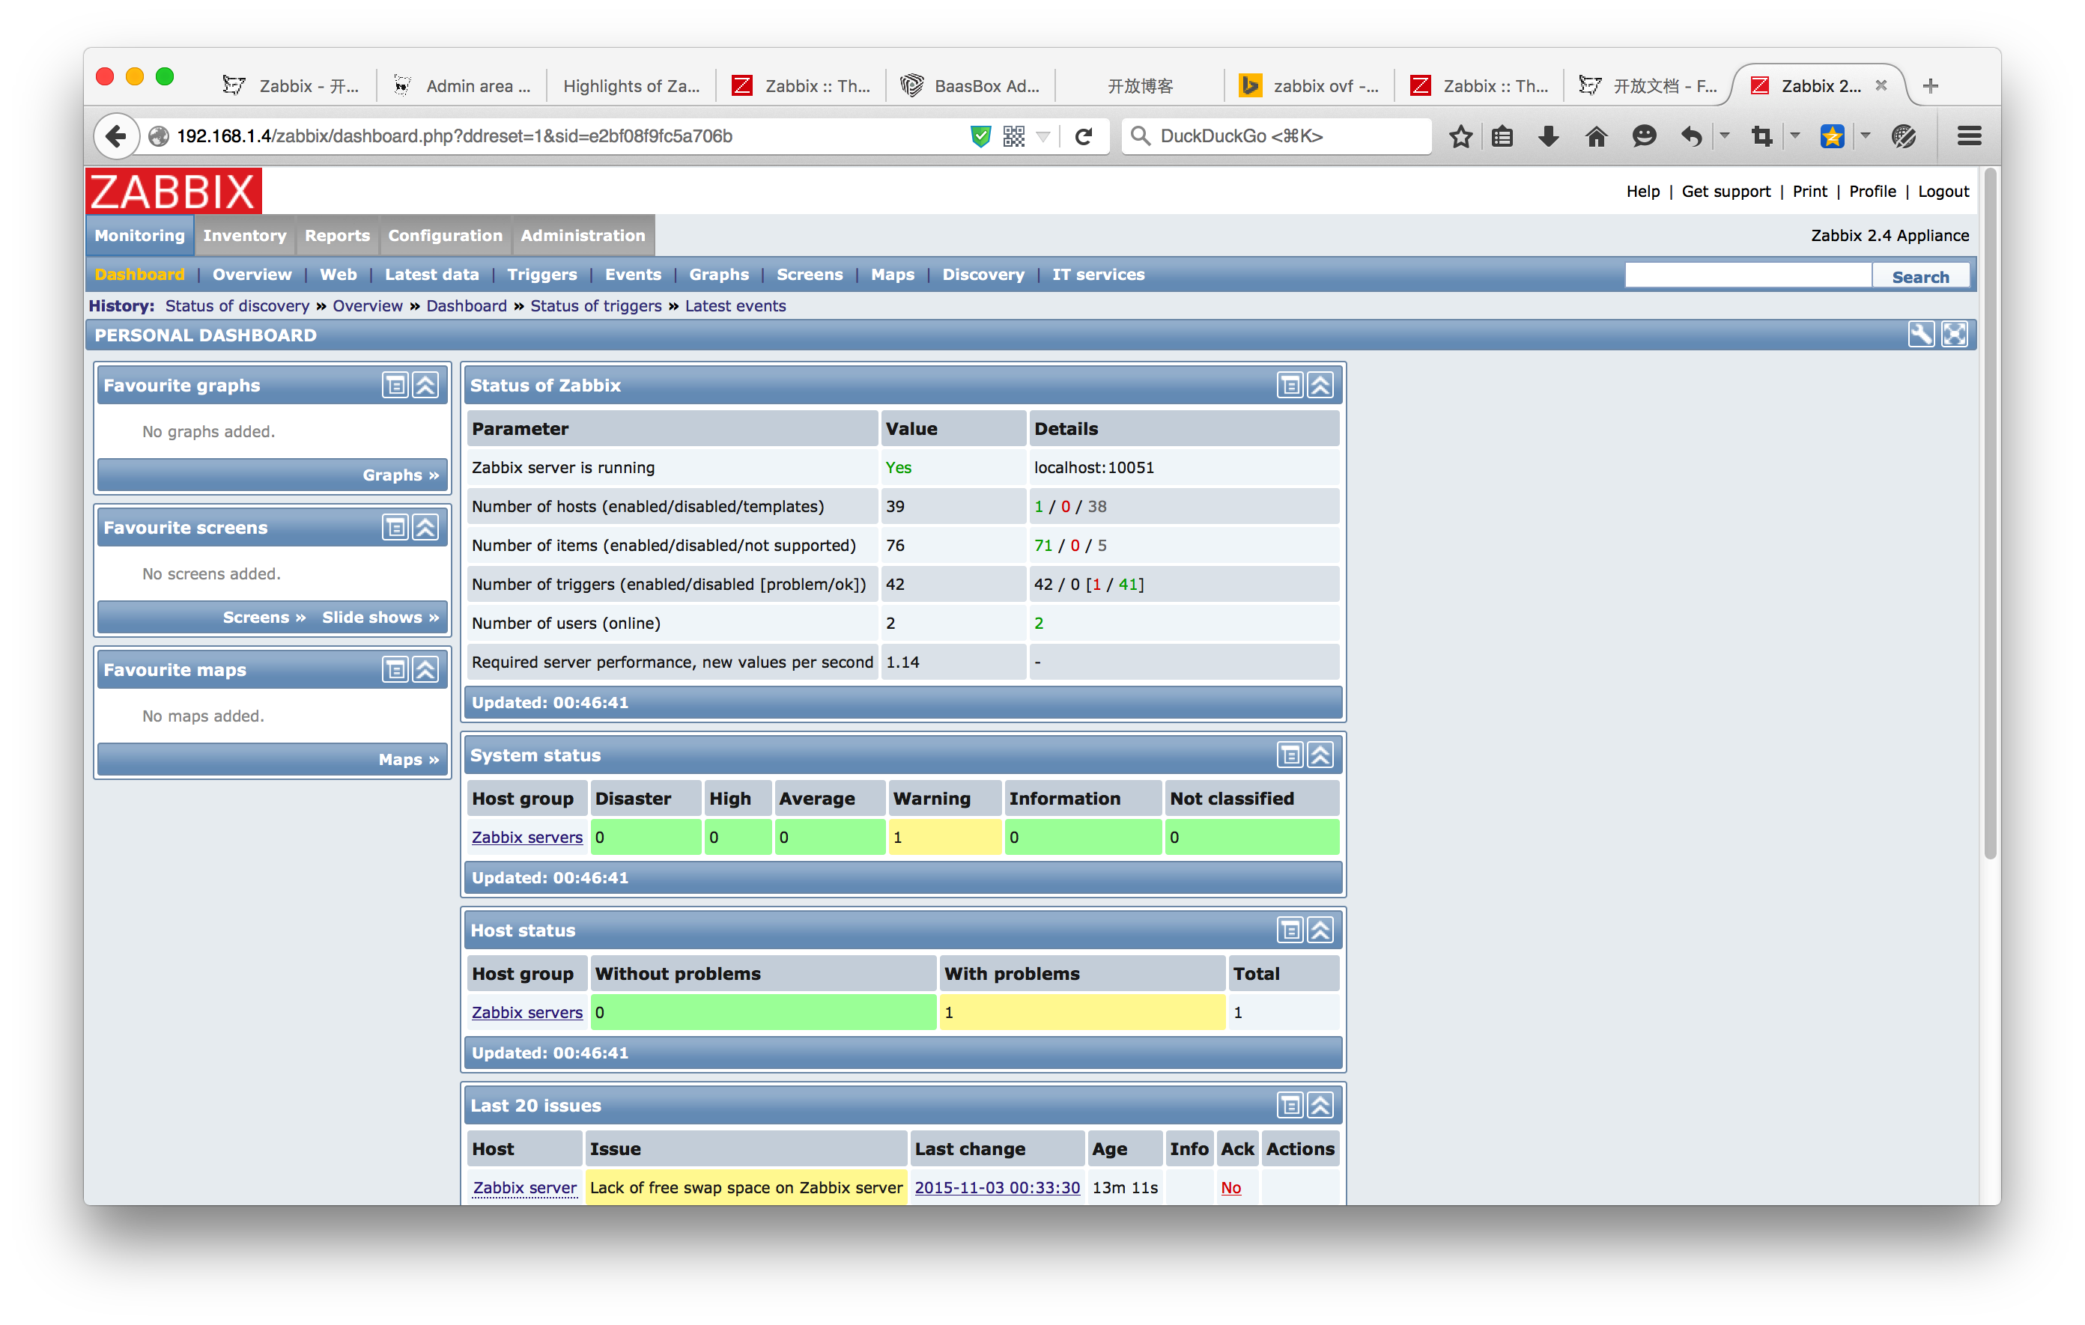2085x1325 pixels.
Task: Open the Firefox hamburger menu
Action: (x=1968, y=136)
